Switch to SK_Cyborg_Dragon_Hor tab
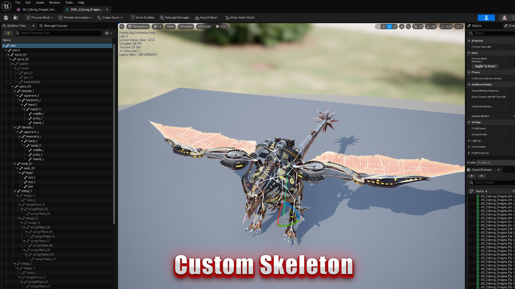Viewport: 515px width, 289px height. point(37,10)
